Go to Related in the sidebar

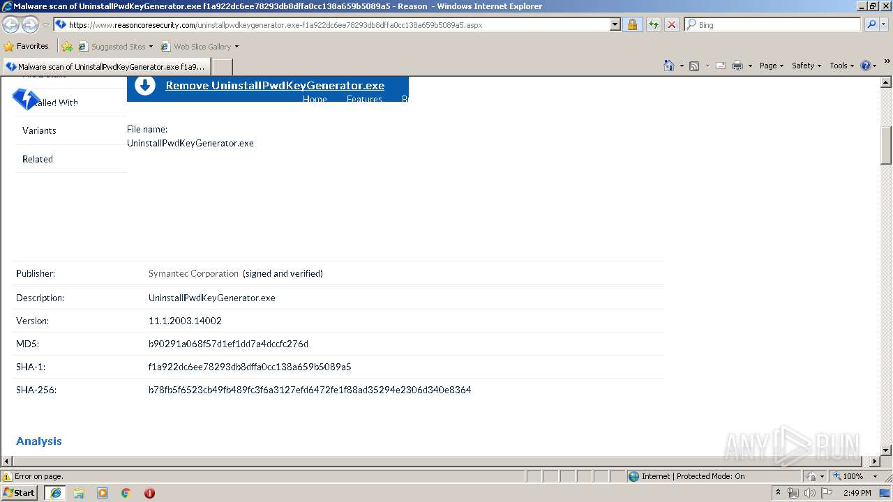point(38,159)
